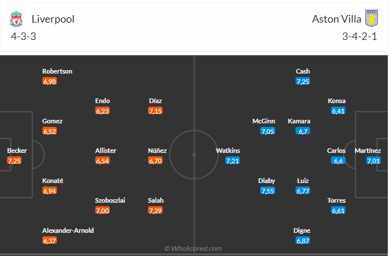Click Cash's 7,25 rating badge
This screenshot has height=256, width=389.
(x=302, y=81)
